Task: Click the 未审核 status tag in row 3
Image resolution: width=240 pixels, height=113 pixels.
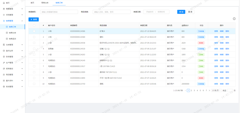Action: [x=201, y=43]
